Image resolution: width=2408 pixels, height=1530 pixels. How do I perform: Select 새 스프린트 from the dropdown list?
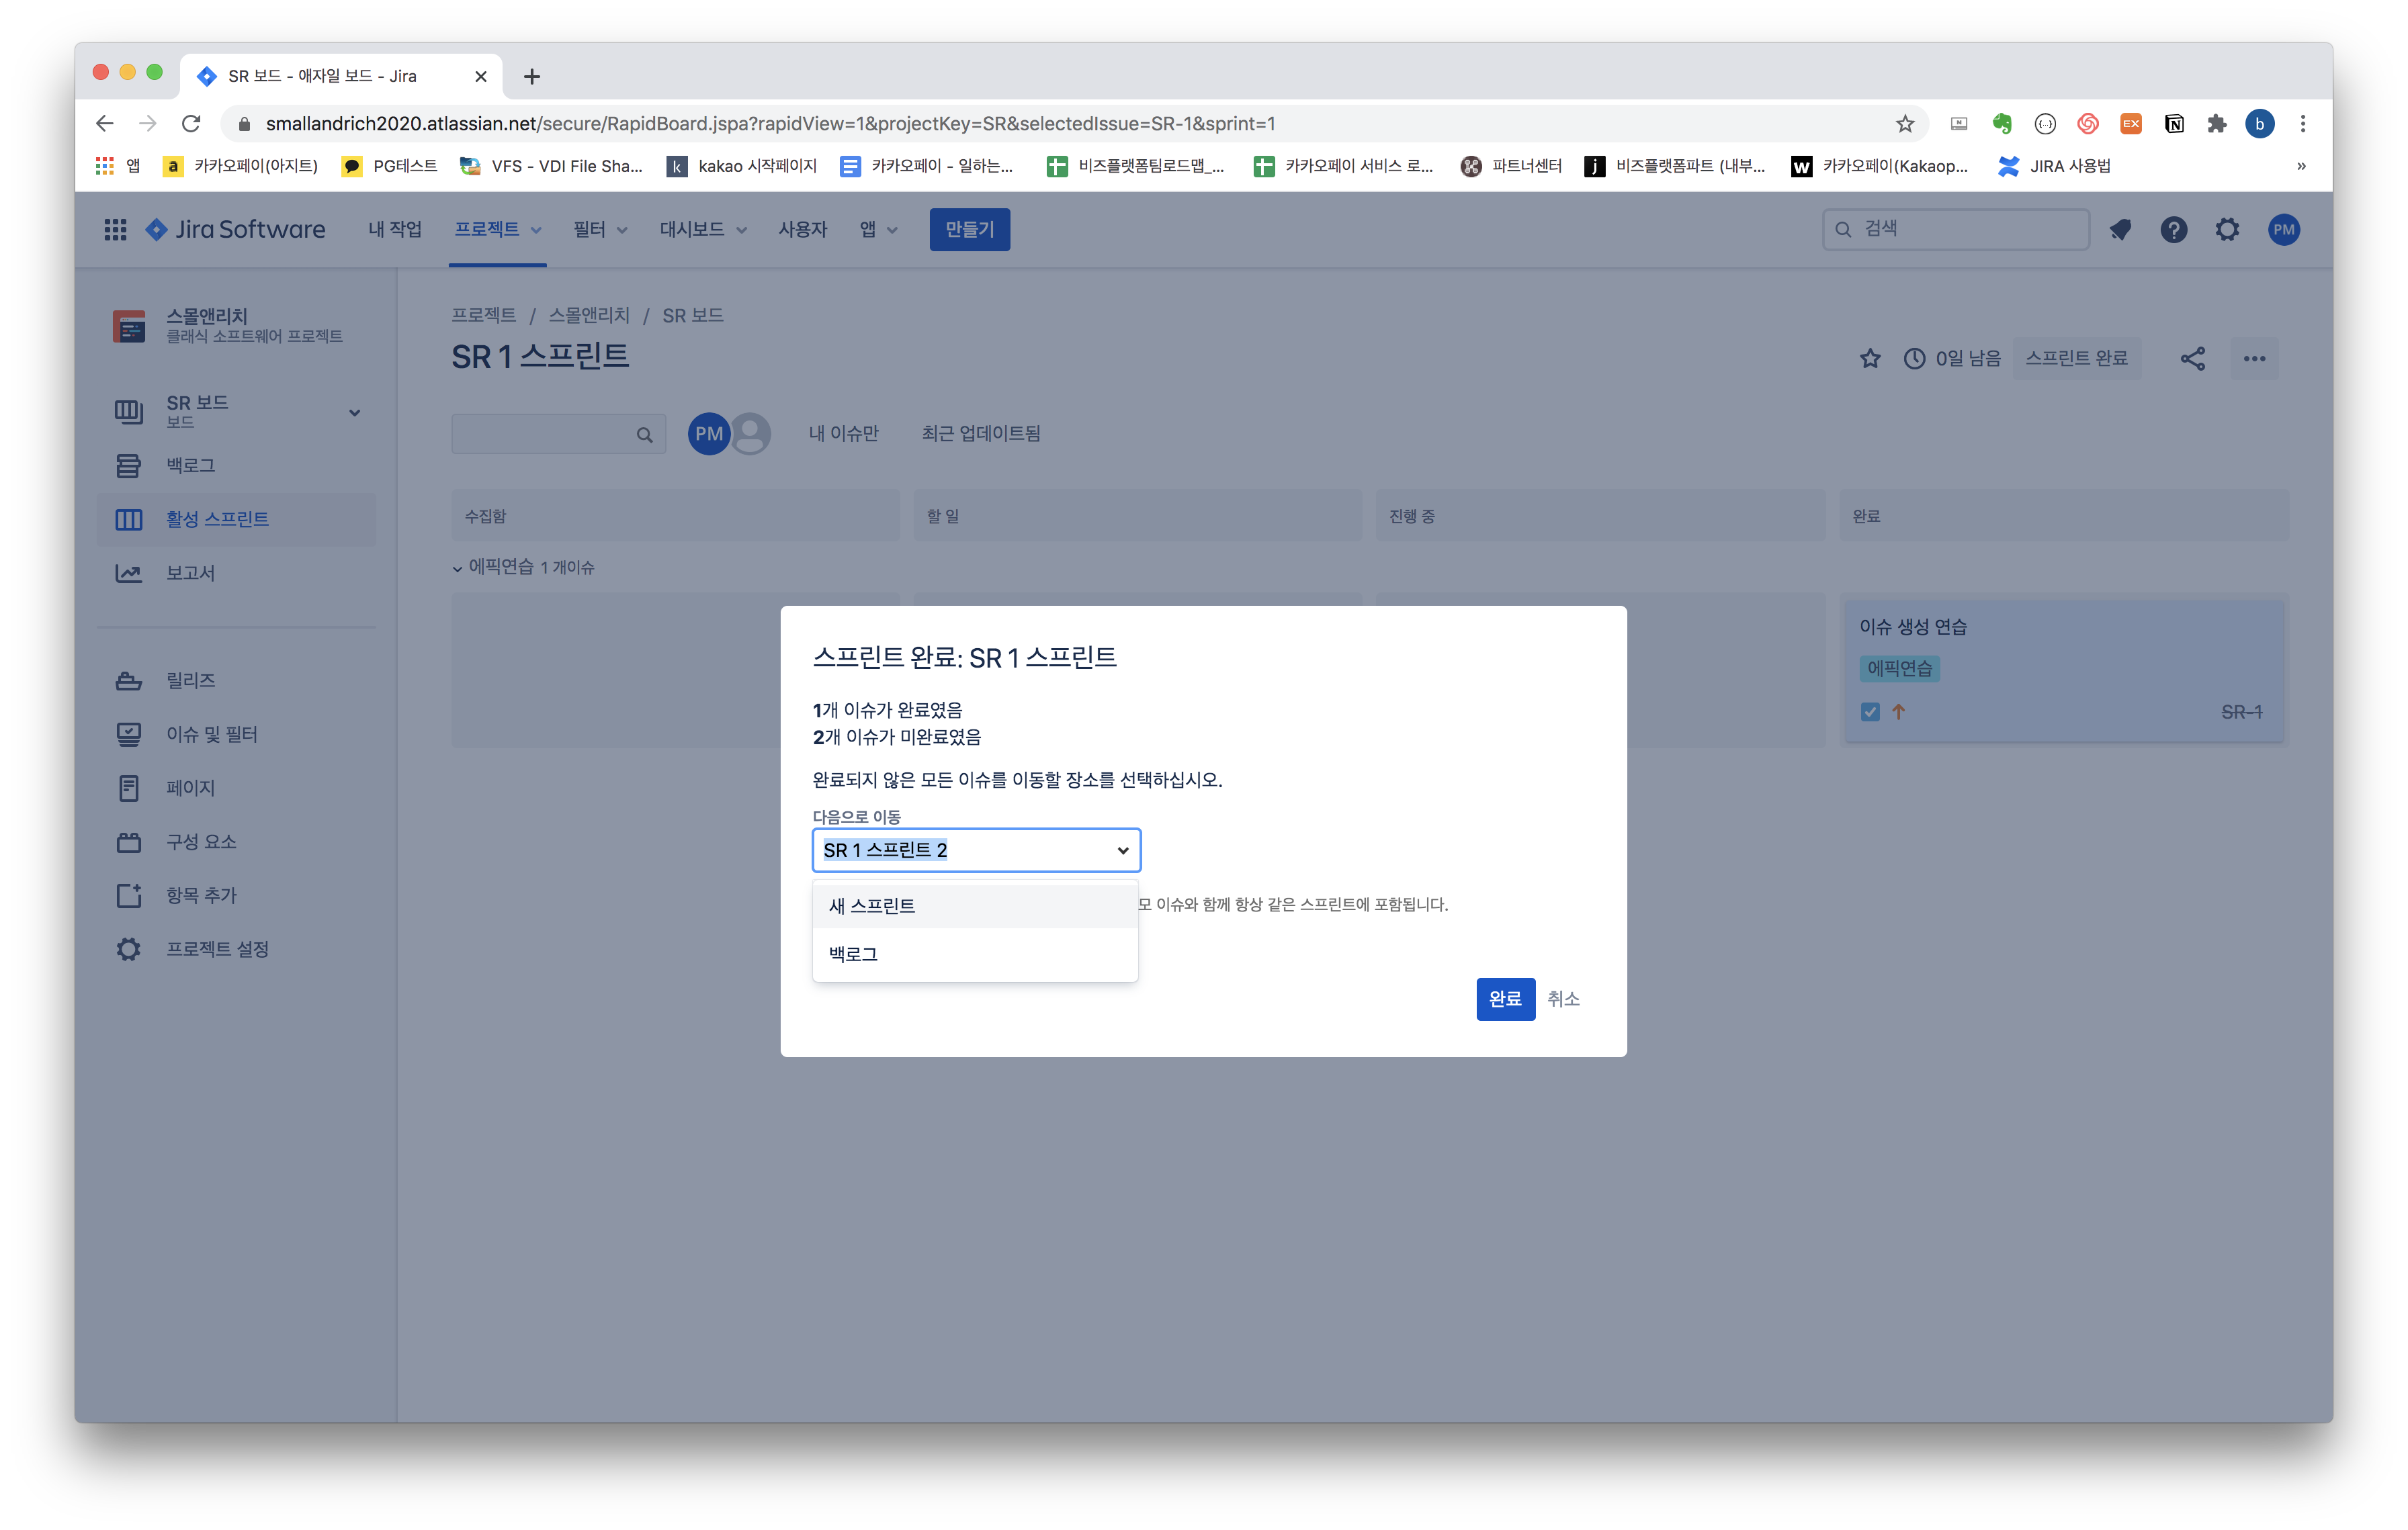(x=872, y=907)
